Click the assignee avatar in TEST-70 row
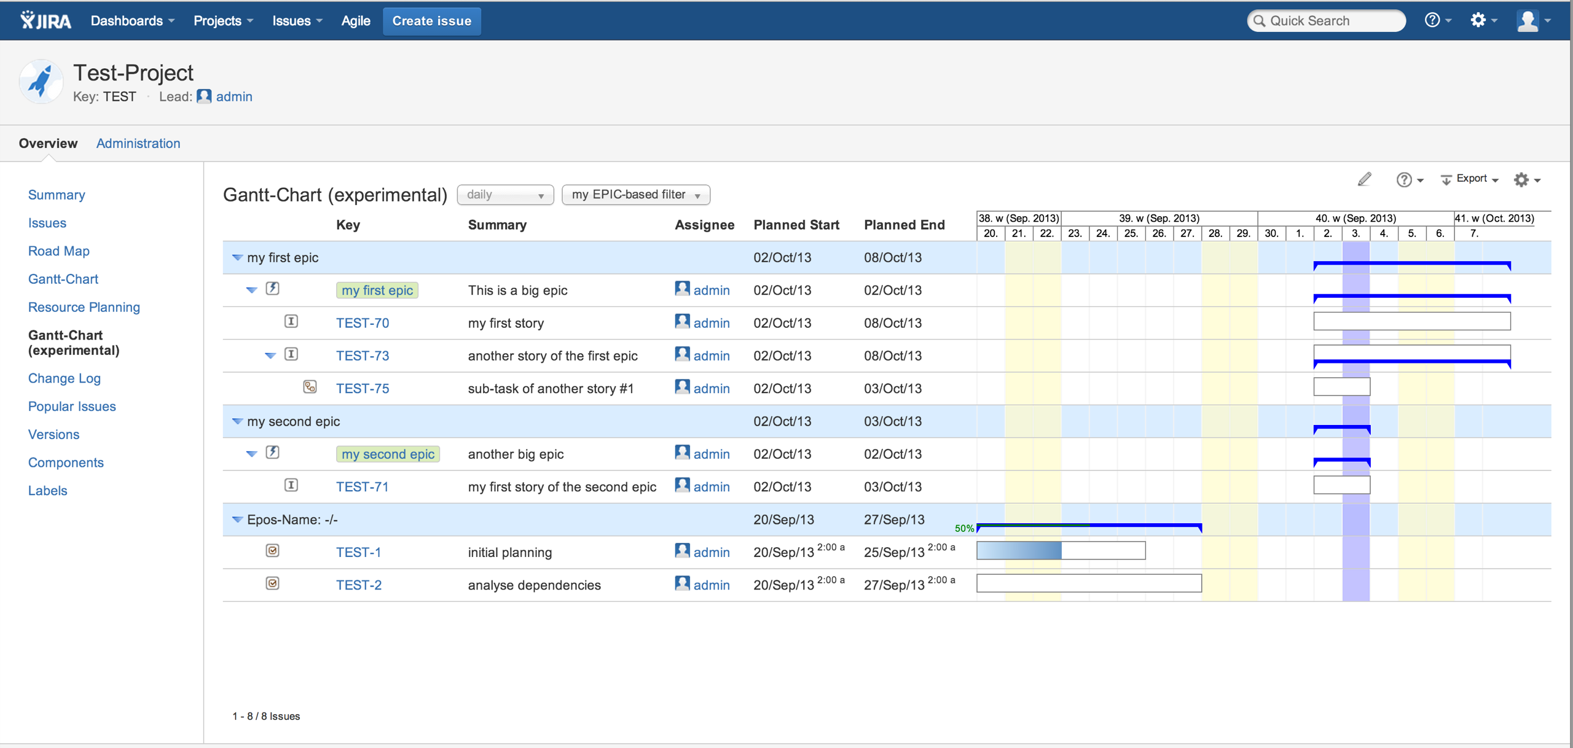This screenshot has width=1573, height=748. [x=682, y=321]
